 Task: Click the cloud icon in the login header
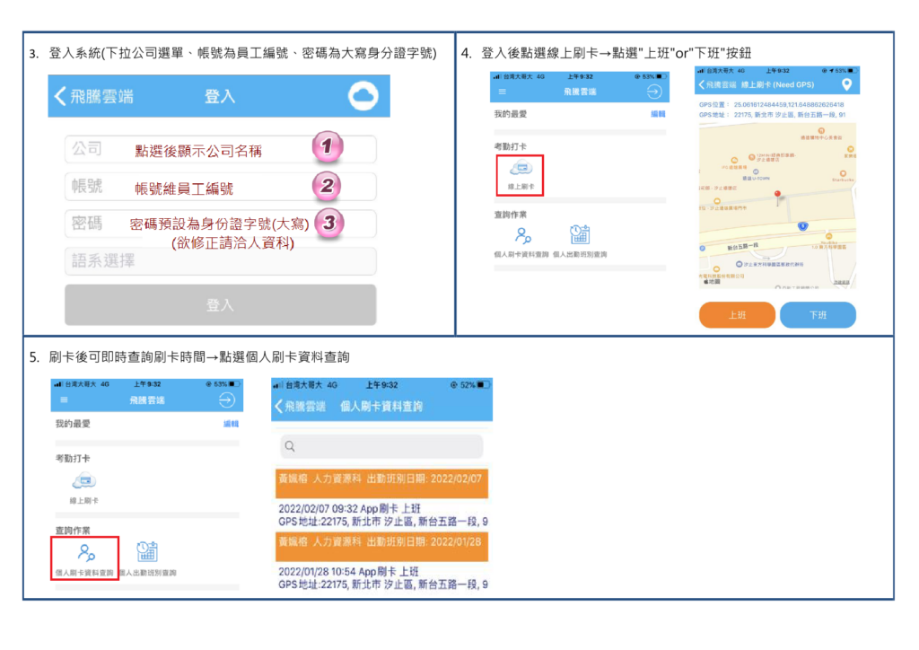coord(363,96)
